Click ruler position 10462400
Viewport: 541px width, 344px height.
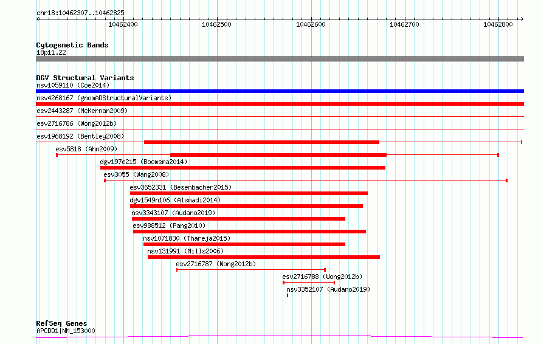pyautogui.click(x=123, y=24)
